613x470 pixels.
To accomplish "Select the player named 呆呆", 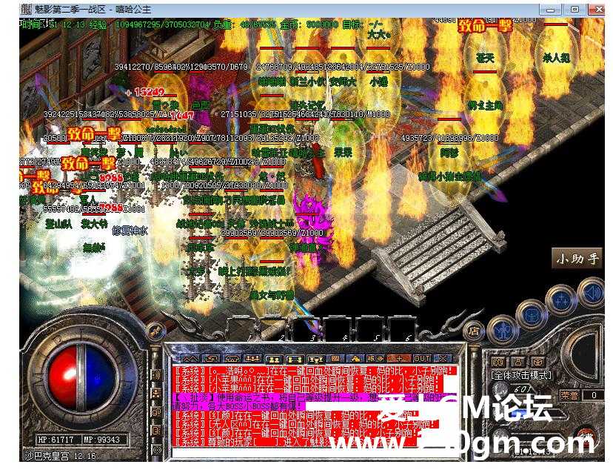I will [x=343, y=153].
